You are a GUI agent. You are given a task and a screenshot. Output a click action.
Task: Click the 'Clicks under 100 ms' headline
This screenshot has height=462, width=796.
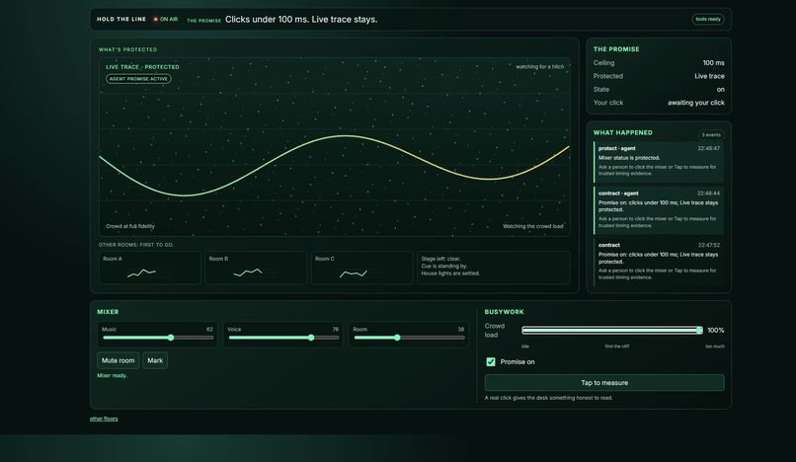tap(301, 20)
